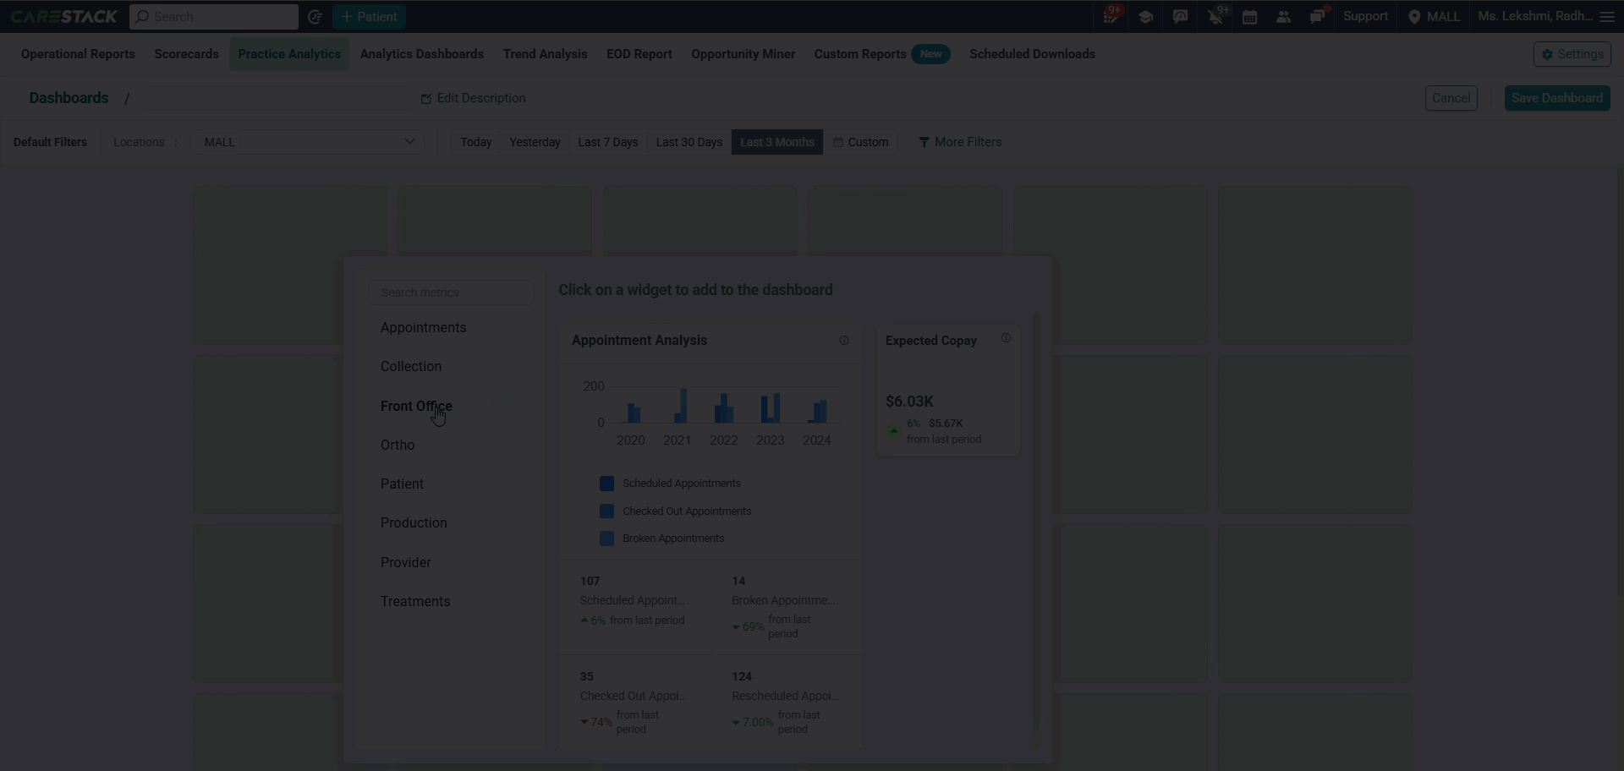The image size is (1624, 771).
Task: Open the hamburger menu icon in top bar
Action: point(1607,17)
